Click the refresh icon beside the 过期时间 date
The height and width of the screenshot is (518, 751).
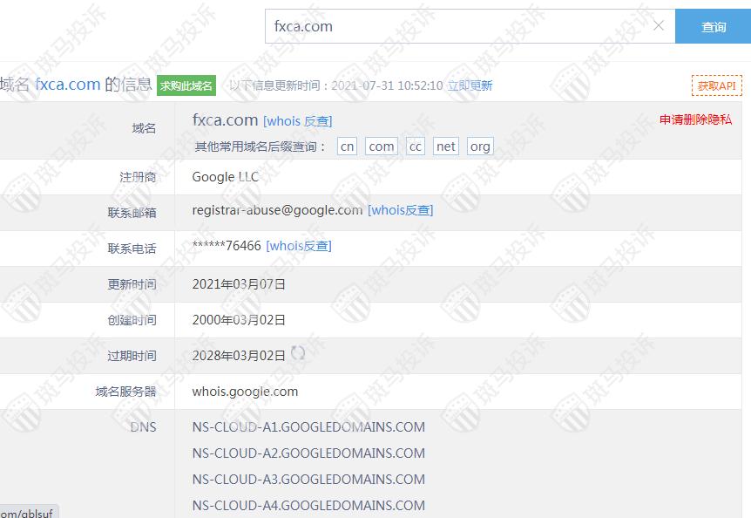point(298,353)
